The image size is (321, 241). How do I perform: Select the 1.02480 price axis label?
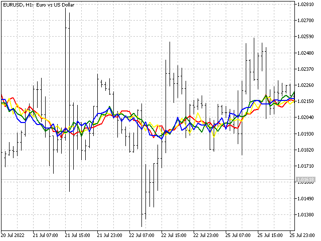pyautogui.click(x=305, y=53)
